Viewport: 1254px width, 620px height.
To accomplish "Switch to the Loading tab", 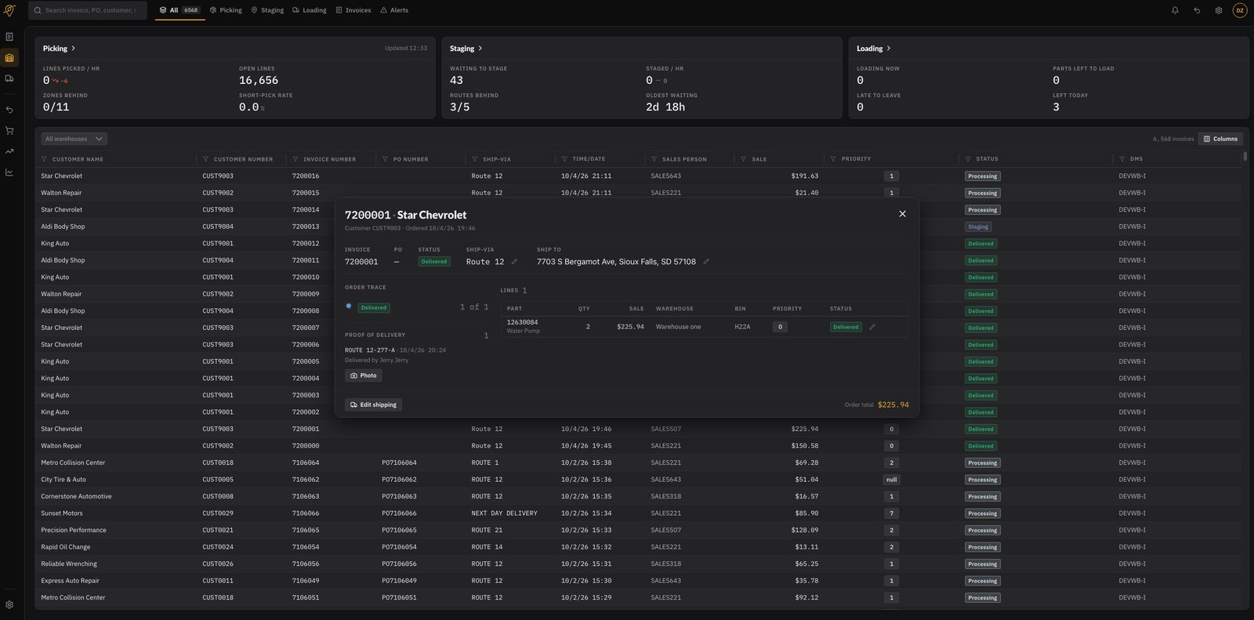I will [310, 10].
